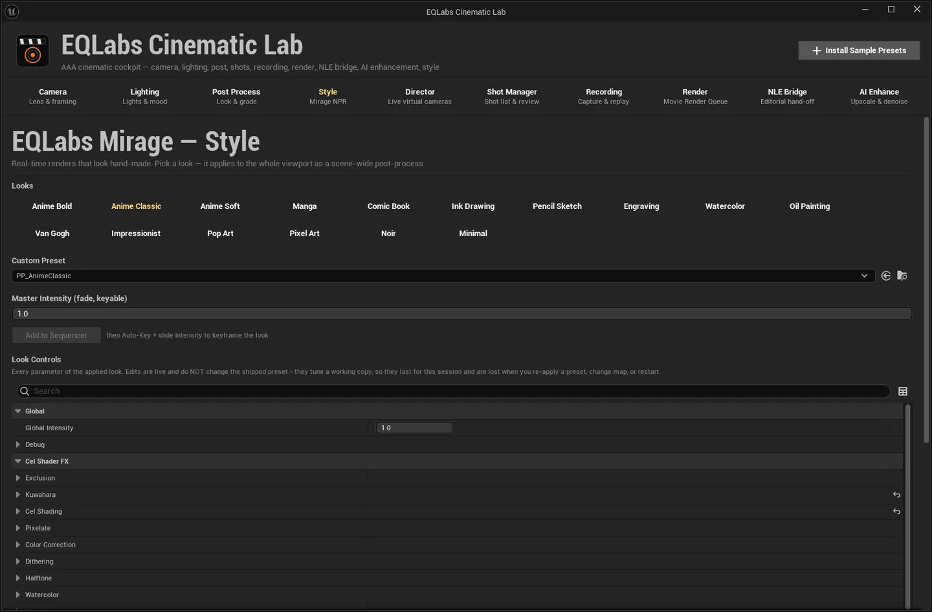Expand the Dithering row
Viewport: 932px width, 612px height.
[x=17, y=562]
